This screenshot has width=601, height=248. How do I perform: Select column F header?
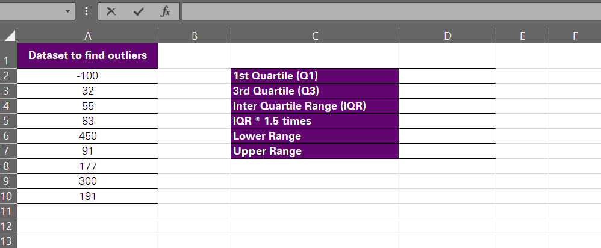(x=575, y=36)
